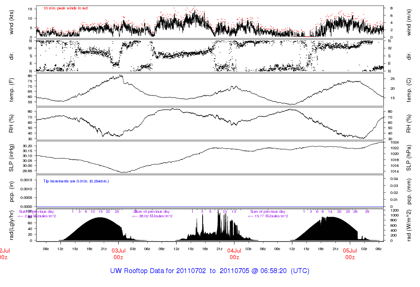Screen dimensions: 420x287
Task: Select the '05Jul 00z' date label
Action: (350, 254)
